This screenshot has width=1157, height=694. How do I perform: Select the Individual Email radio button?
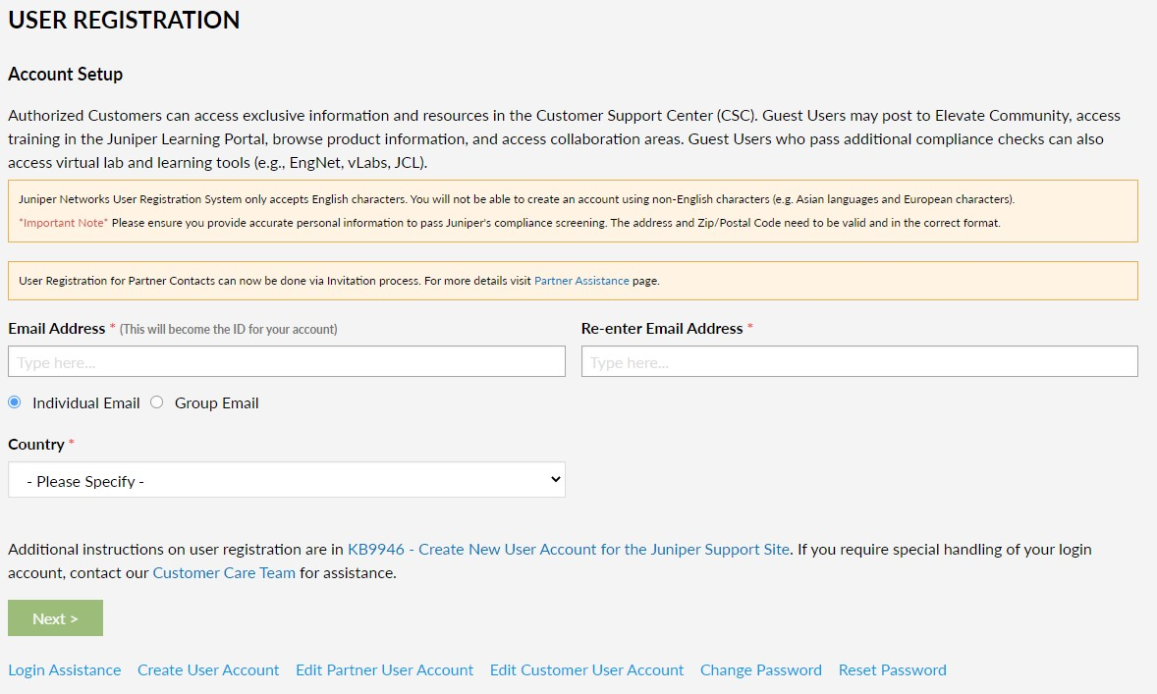pos(15,402)
